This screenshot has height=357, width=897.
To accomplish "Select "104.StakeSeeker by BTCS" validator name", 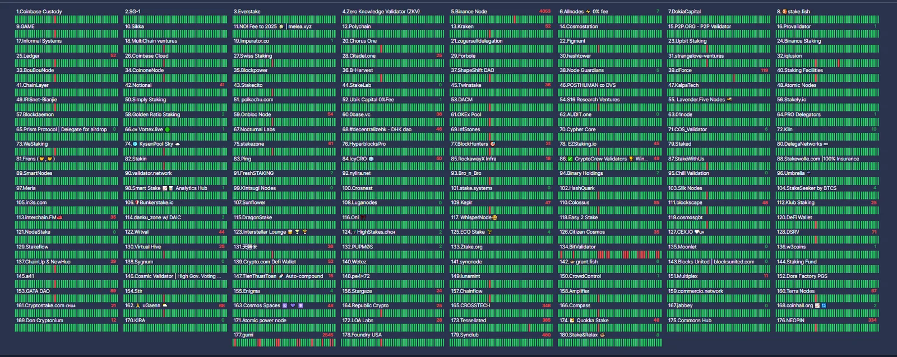I will point(807,188).
